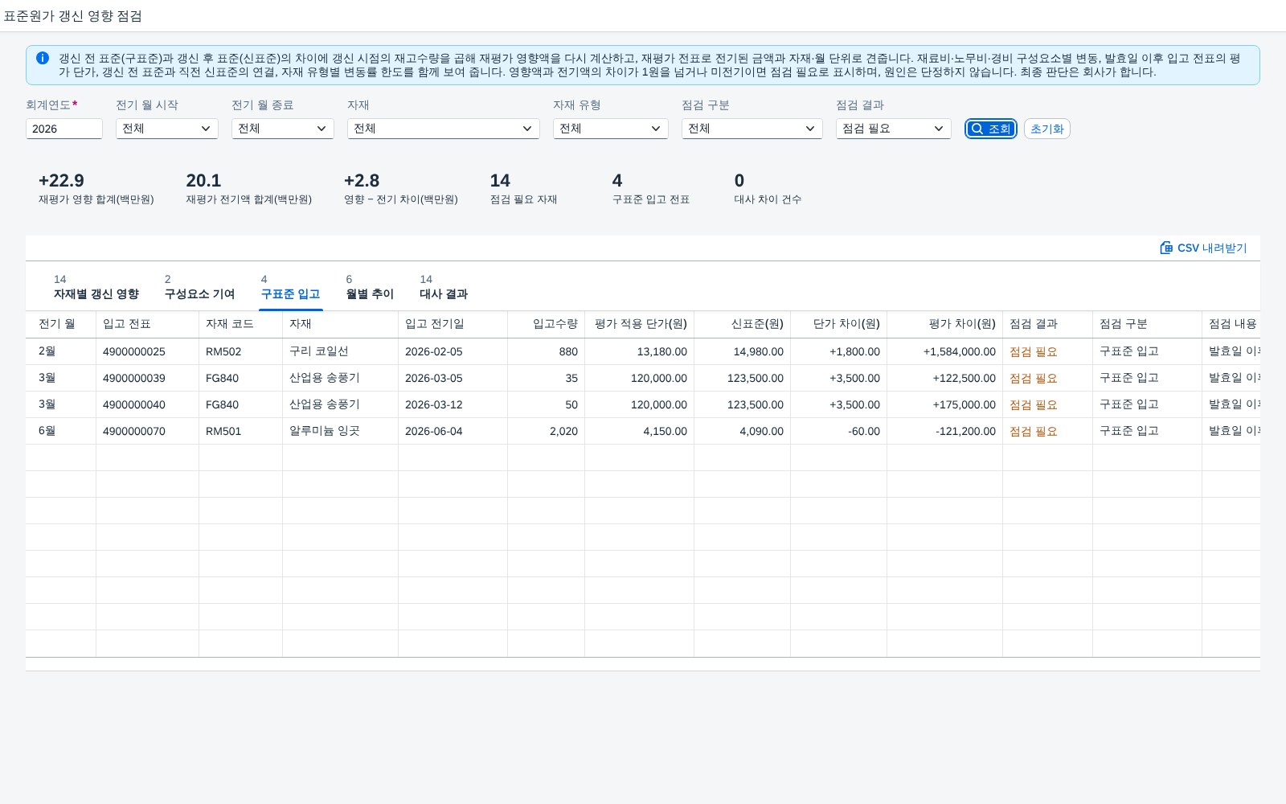Open the 대사 결과 tab
Image resolution: width=1286 pixels, height=804 pixels.
pyautogui.click(x=444, y=287)
